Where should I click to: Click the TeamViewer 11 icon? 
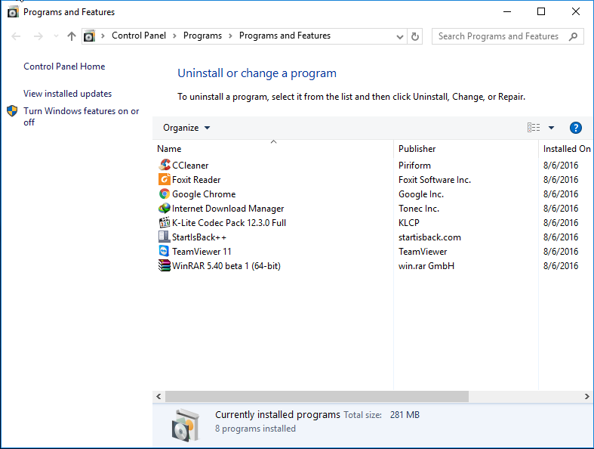pos(165,251)
